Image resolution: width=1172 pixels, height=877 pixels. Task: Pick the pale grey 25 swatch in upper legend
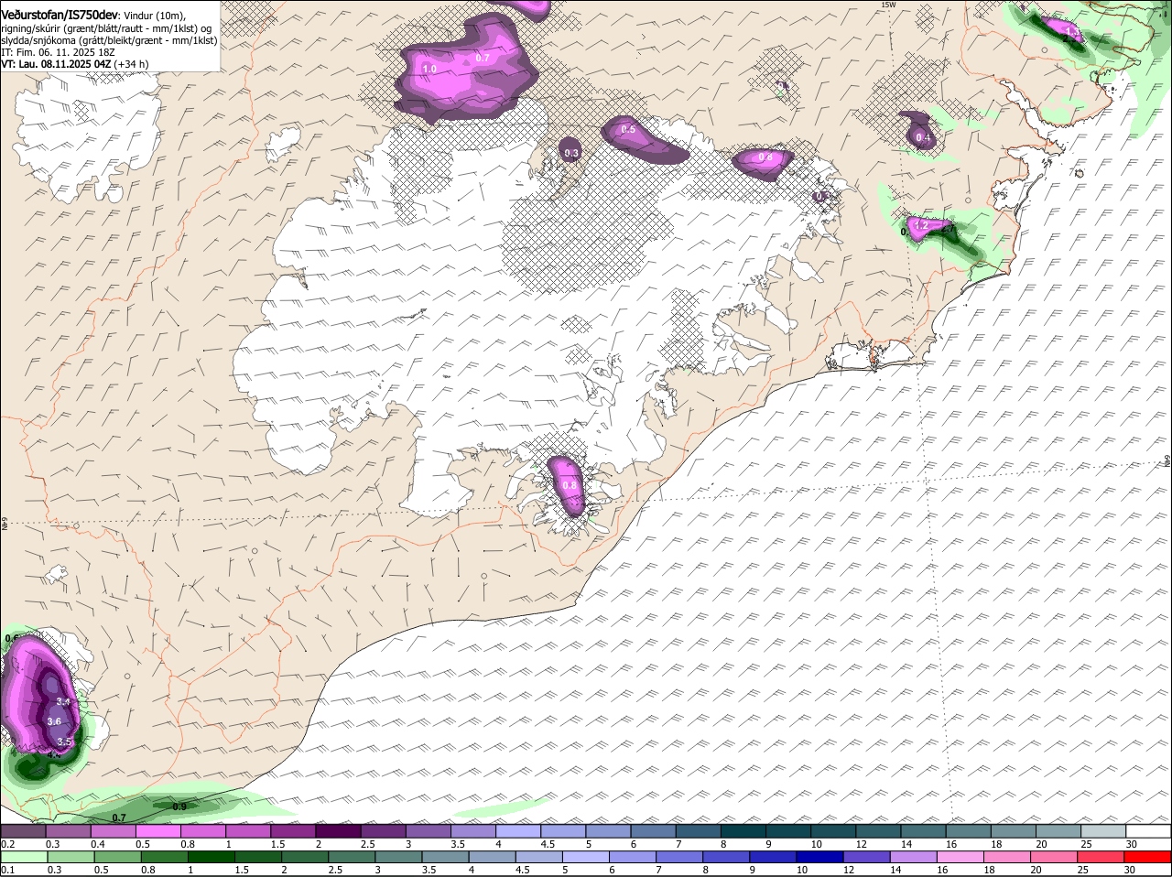1101,831
